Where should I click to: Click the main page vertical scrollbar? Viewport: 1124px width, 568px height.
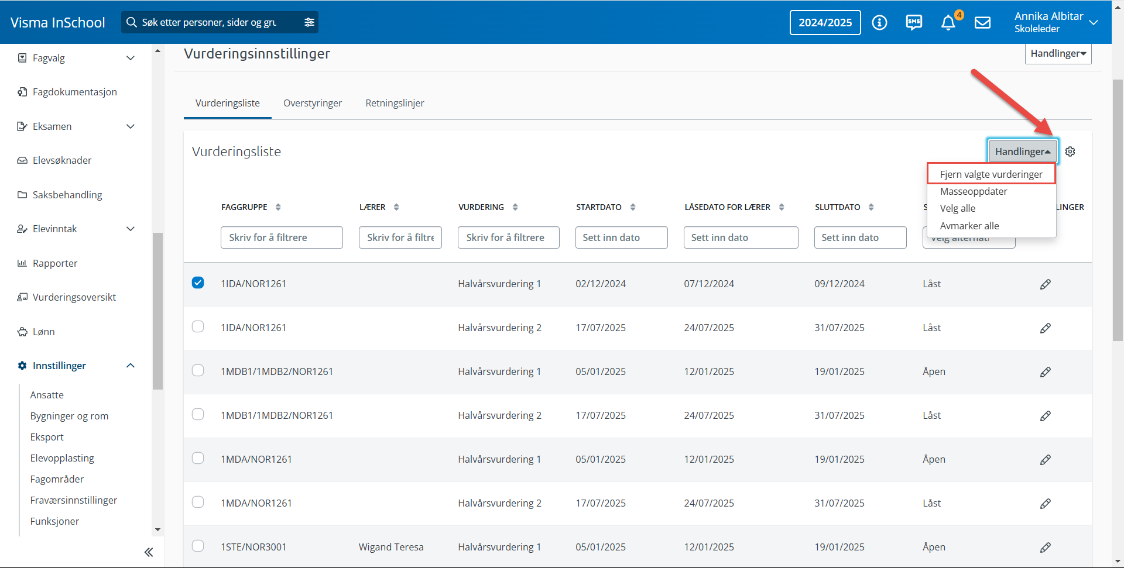click(x=1118, y=211)
